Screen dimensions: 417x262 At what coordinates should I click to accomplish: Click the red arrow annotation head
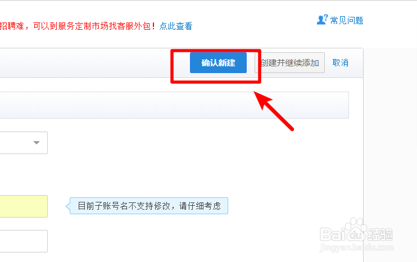(x=262, y=100)
